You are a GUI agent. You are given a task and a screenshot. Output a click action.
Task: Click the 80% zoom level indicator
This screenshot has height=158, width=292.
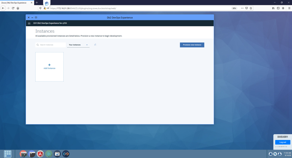pos(234,8)
